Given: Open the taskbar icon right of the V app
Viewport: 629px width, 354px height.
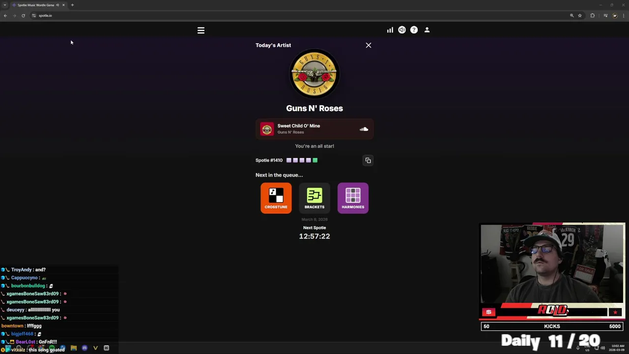Looking at the screenshot, I should point(106,348).
